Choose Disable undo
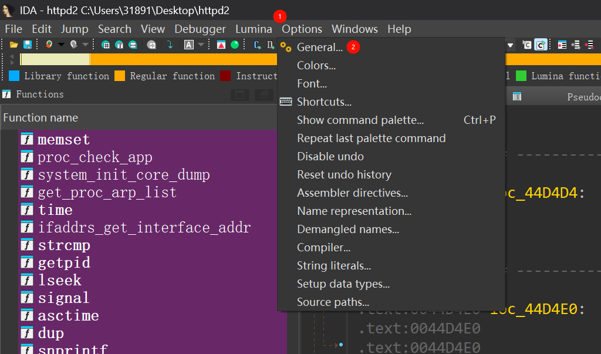This screenshot has width=601, height=354. 391,157
